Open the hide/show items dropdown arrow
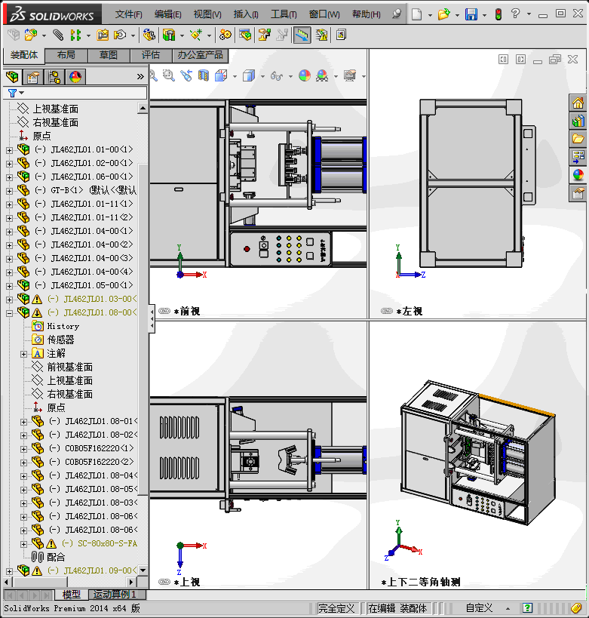Screen dimensions: 589x618 pyautogui.click(x=290, y=76)
